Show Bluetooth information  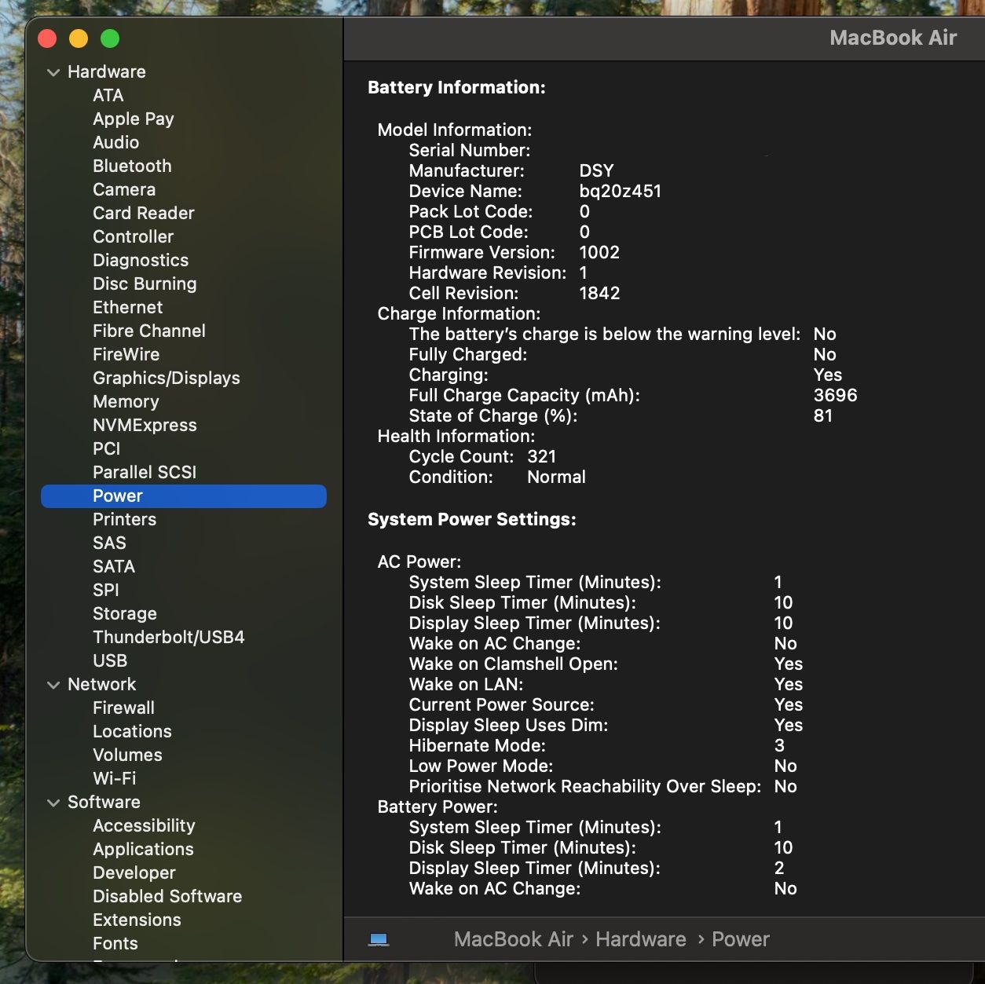(132, 166)
